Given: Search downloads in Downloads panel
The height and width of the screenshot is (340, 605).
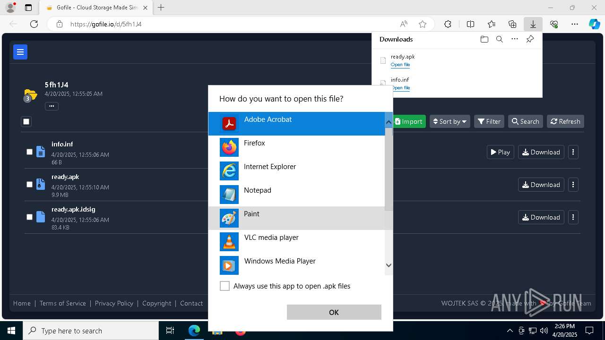Looking at the screenshot, I should coord(499,39).
